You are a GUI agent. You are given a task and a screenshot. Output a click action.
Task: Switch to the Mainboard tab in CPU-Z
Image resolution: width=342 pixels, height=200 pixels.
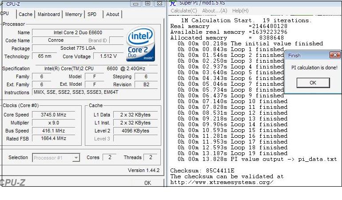coord(49,14)
